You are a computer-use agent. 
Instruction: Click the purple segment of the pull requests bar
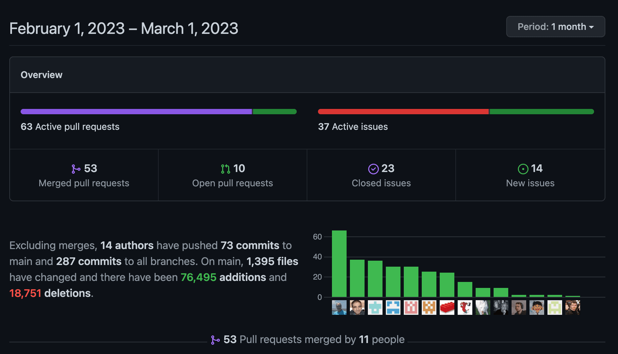pyautogui.click(x=136, y=112)
